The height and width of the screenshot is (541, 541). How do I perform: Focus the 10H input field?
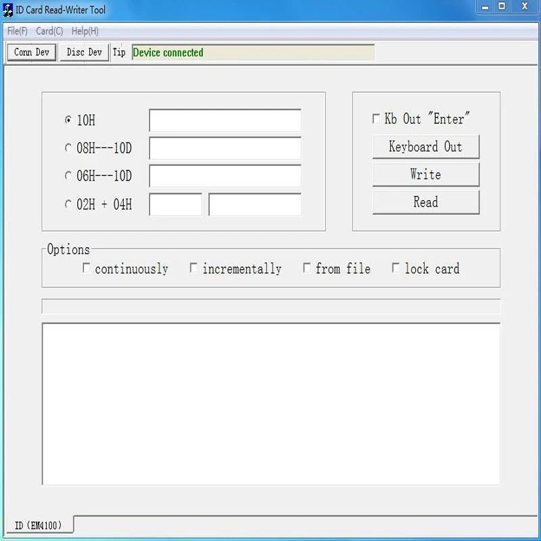(225, 120)
